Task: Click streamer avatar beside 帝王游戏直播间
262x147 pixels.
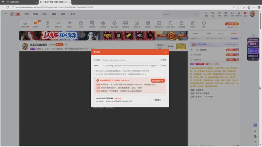Action: [25, 46]
